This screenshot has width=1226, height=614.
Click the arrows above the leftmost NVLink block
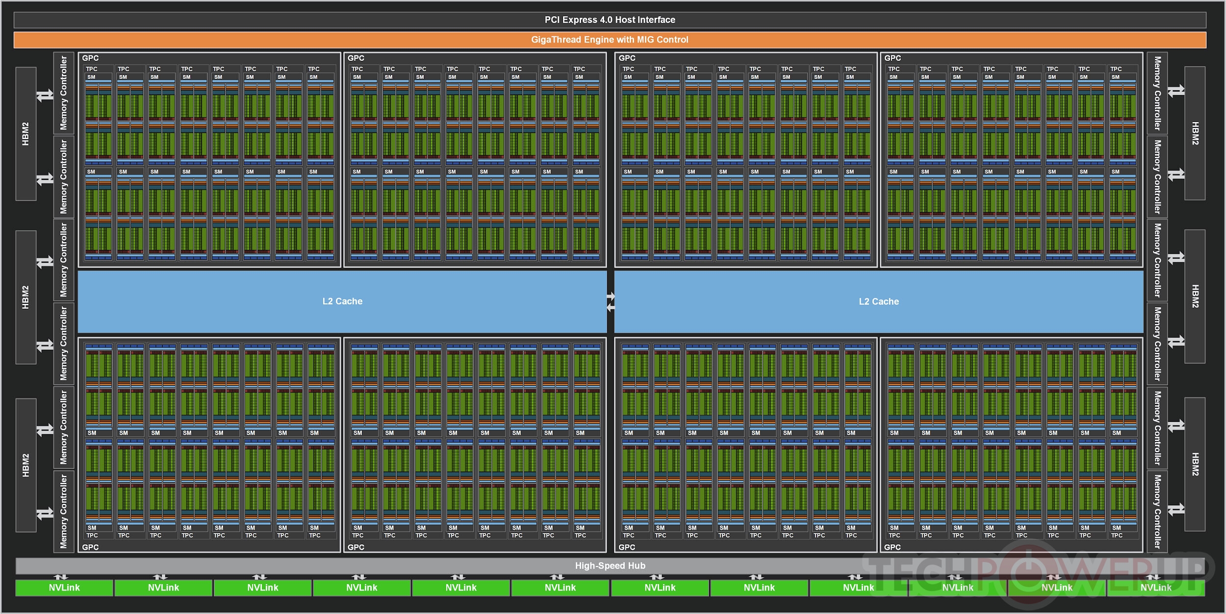coord(61,577)
